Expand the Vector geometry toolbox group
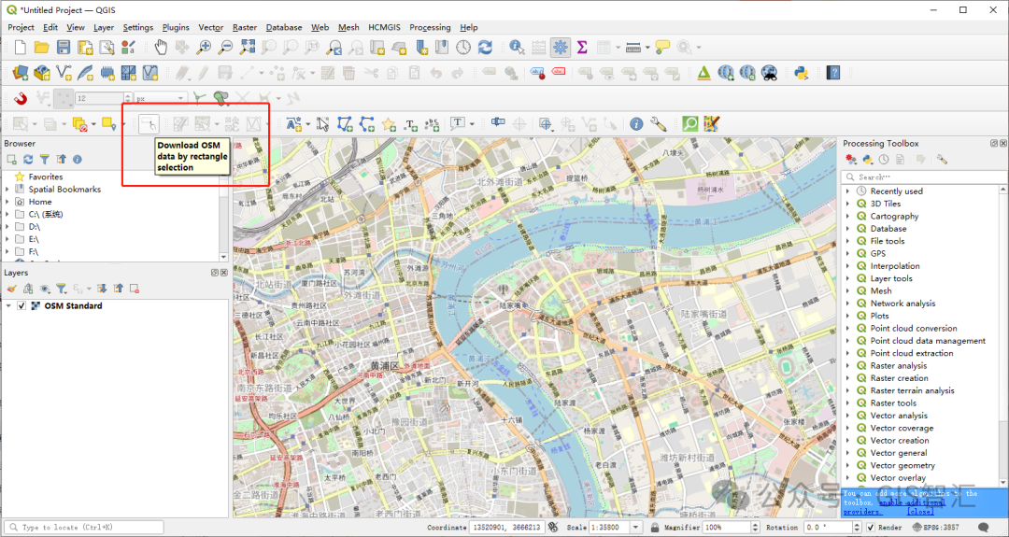Image resolution: width=1009 pixels, height=537 pixels. 848,465
